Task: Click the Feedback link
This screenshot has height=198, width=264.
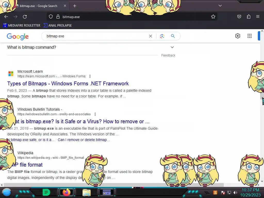Action: (168, 55)
